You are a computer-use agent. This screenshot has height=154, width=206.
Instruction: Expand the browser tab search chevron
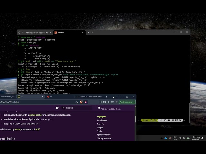[x=116, y=97]
